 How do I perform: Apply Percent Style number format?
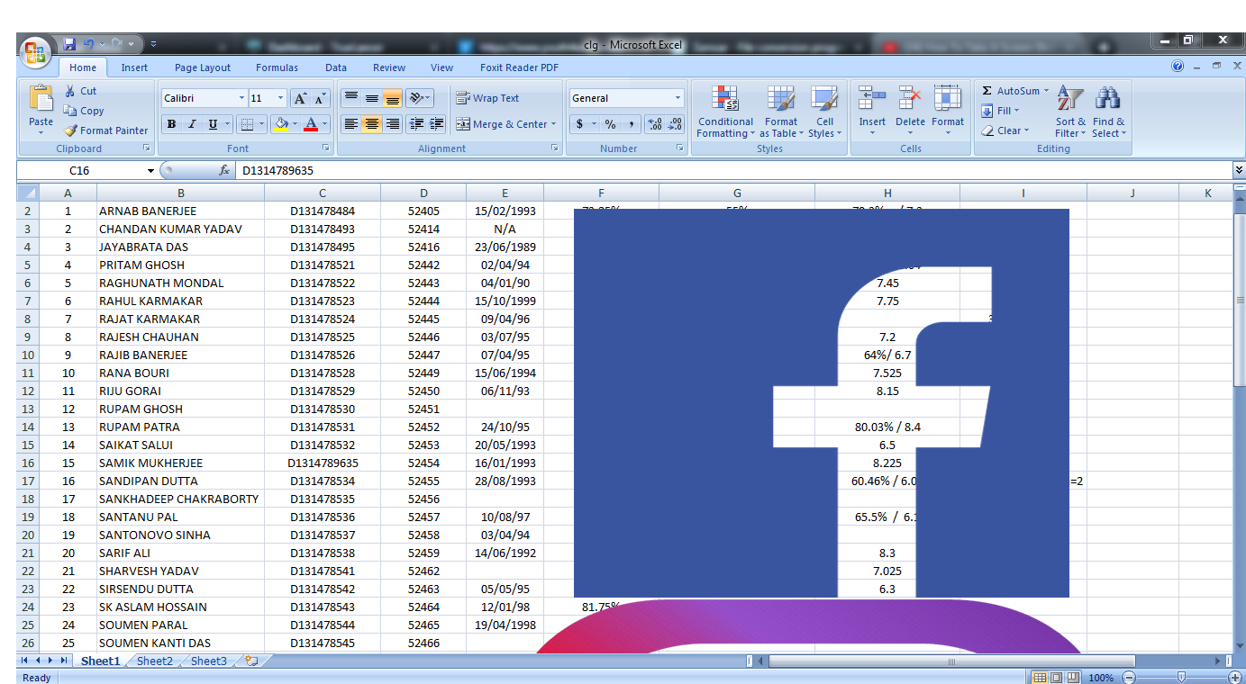(610, 124)
